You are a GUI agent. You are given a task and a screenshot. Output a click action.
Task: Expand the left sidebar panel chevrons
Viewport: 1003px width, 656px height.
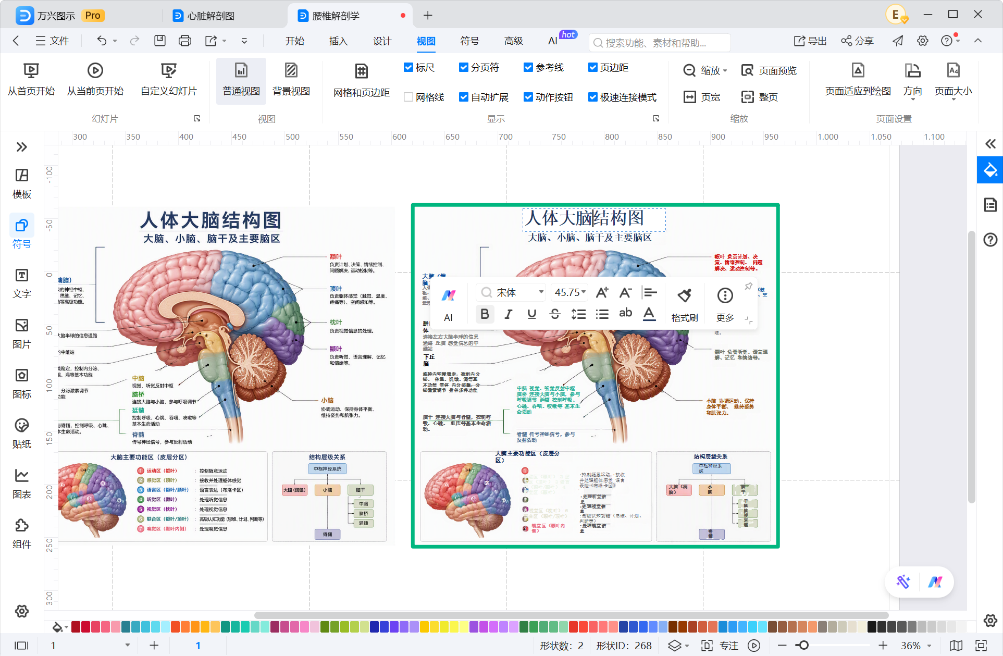22,147
